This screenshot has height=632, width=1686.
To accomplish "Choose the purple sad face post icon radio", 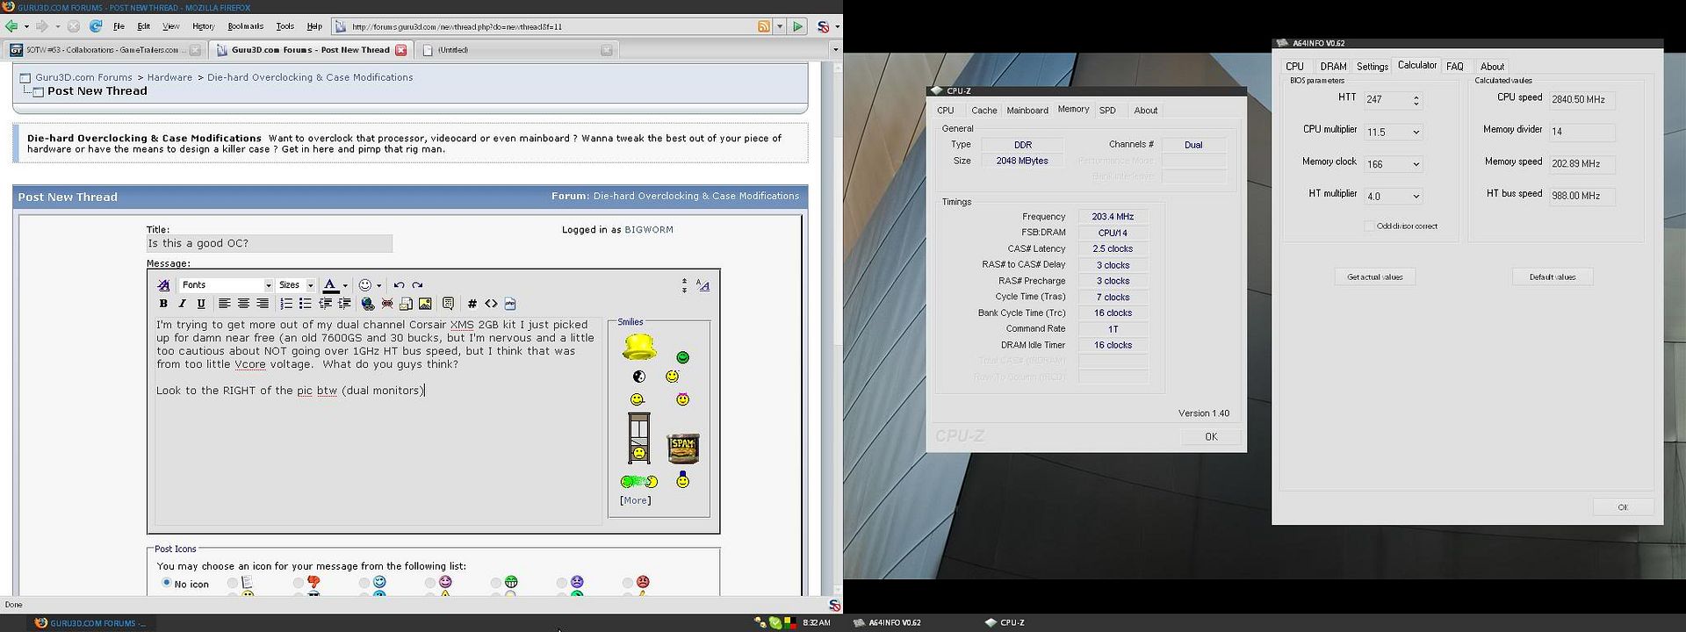I will (x=561, y=583).
